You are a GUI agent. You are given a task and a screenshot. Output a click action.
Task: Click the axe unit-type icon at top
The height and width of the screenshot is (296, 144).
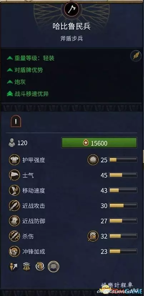pos(71,9)
